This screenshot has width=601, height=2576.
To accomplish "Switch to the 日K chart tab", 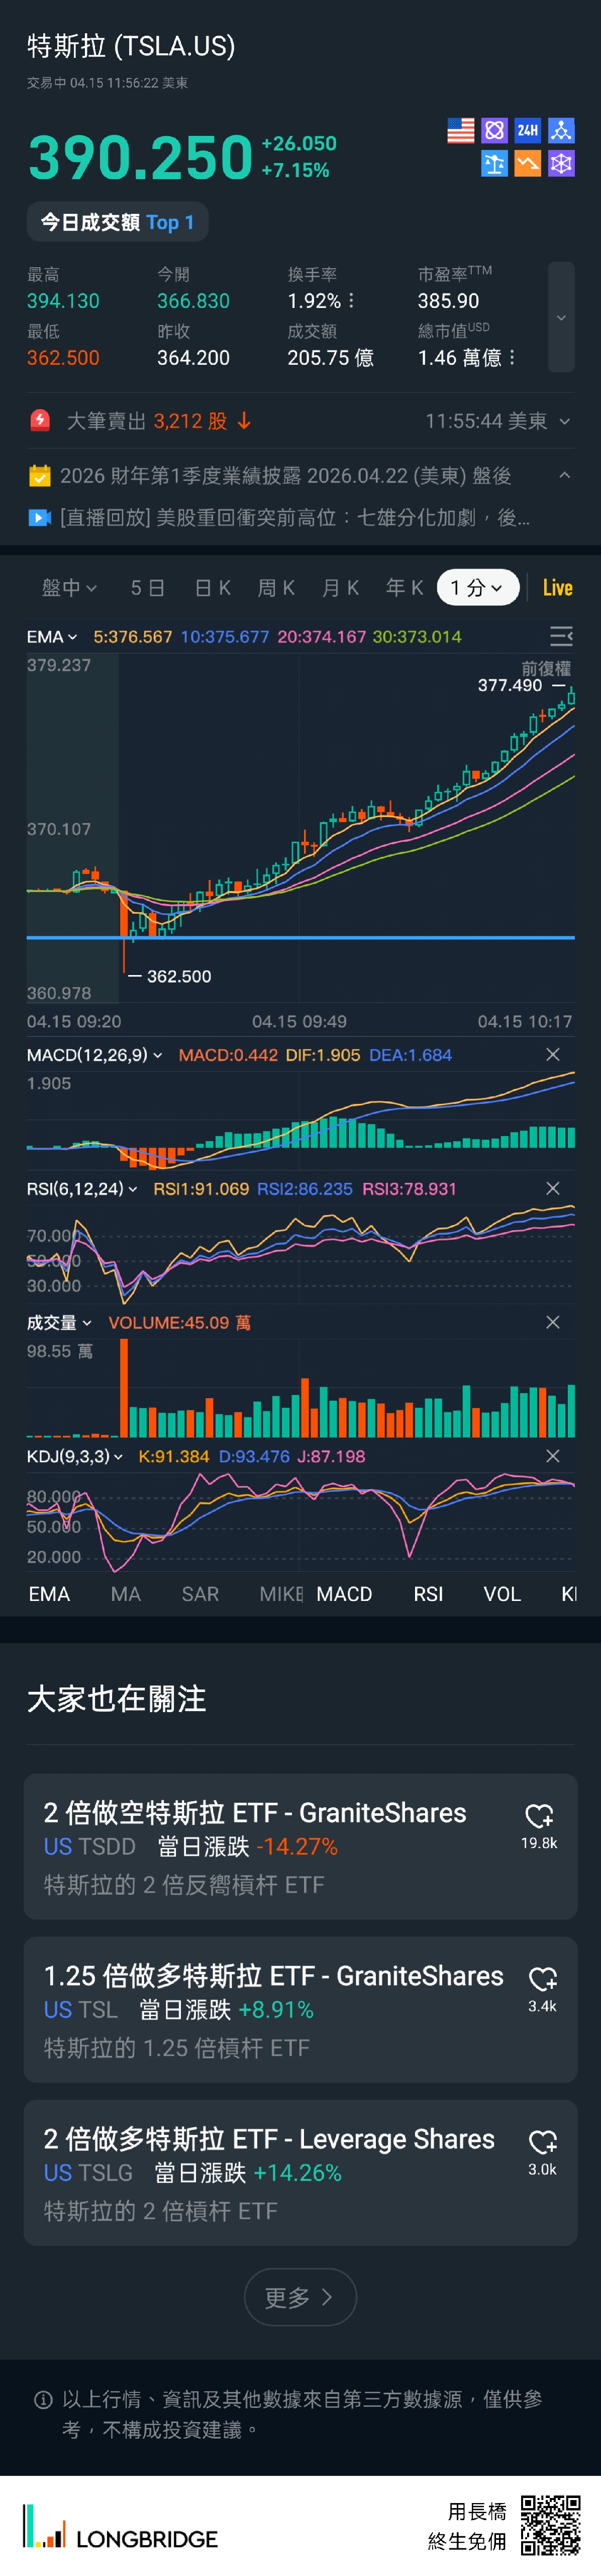I will [212, 588].
